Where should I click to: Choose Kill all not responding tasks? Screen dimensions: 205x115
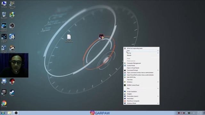(x=141, y=48)
